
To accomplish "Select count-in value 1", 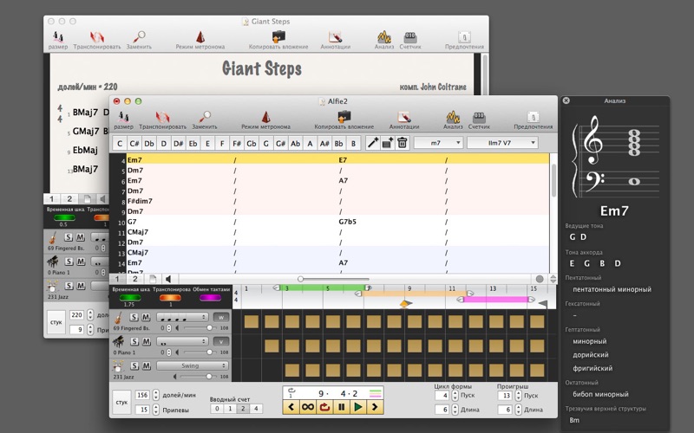I will pos(230,409).
